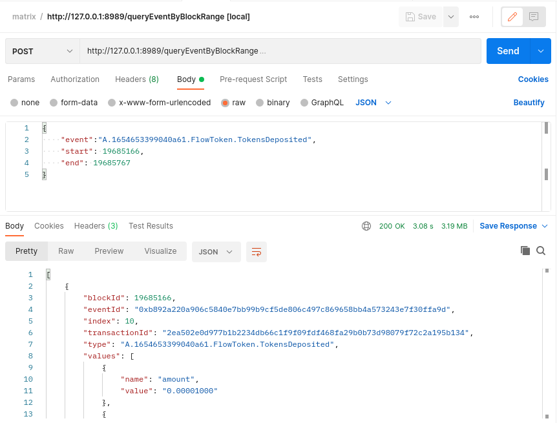Click the eventId hash value in response
This screenshot has width=557, height=423.
(x=292, y=310)
